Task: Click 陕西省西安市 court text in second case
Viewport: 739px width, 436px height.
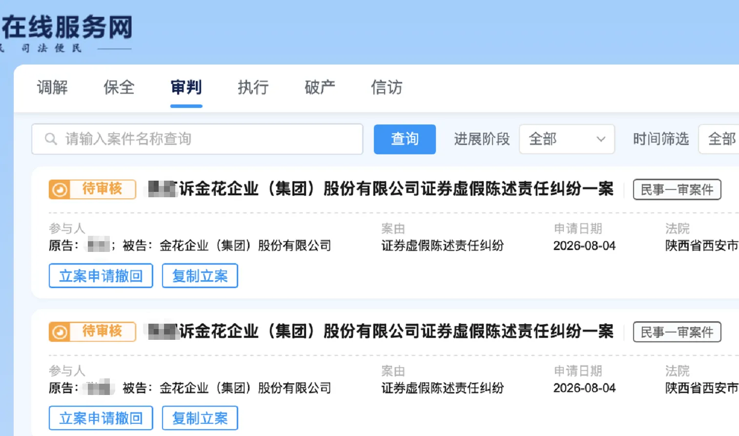Action: (702, 388)
